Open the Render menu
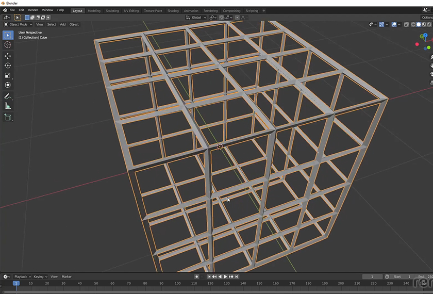The width and height of the screenshot is (433, 294). tap(33, 10)
